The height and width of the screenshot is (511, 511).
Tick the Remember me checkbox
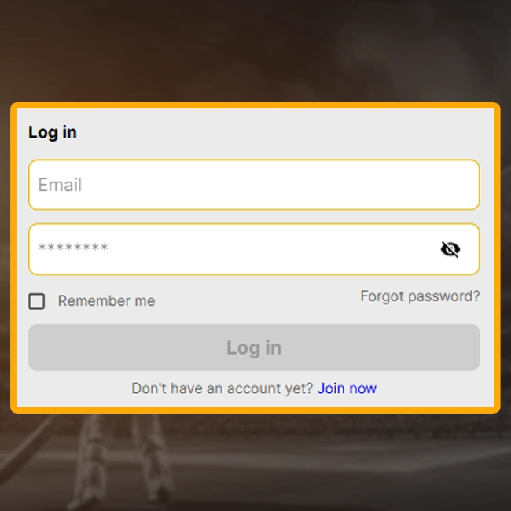[x=36, y=301]
